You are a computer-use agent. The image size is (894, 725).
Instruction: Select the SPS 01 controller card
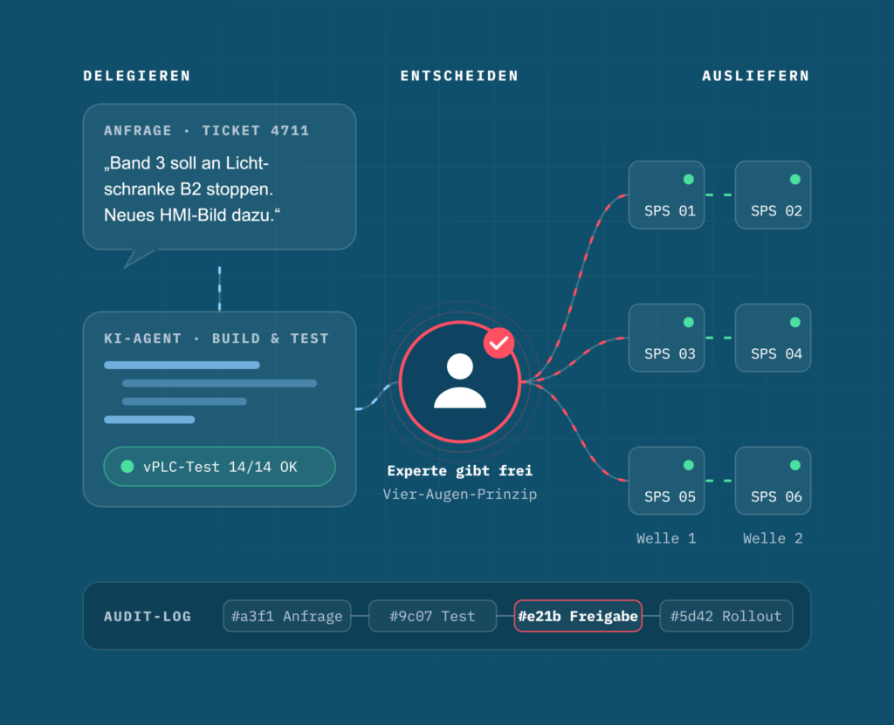click(x=666, y=195)
